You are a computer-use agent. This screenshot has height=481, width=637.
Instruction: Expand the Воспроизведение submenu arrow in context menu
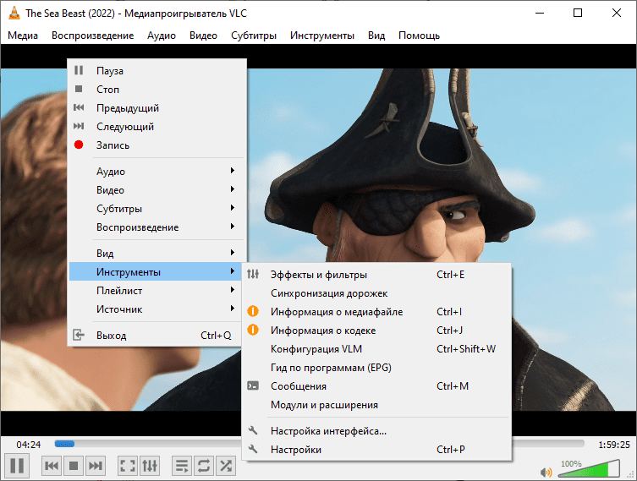pyautogui.click(x=233, y=227)
